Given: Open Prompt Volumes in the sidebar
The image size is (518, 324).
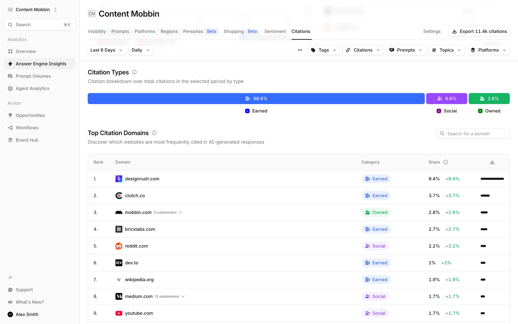Looking at the screenshot, I should 33,76.
